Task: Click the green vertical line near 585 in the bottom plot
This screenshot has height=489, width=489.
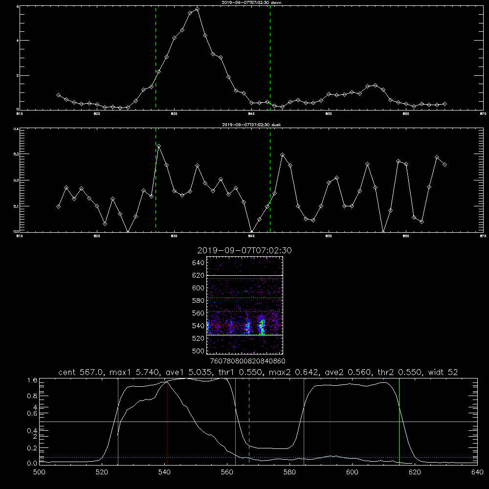Action: point(304,422)
